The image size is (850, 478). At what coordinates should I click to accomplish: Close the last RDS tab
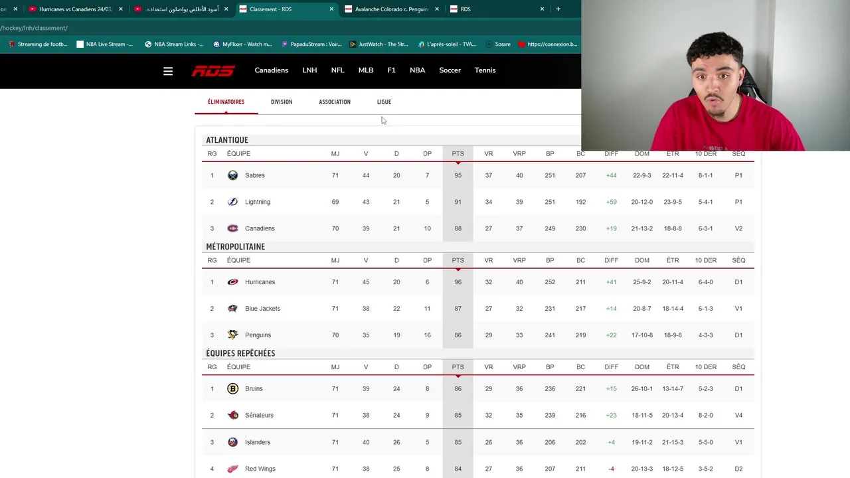542,9
